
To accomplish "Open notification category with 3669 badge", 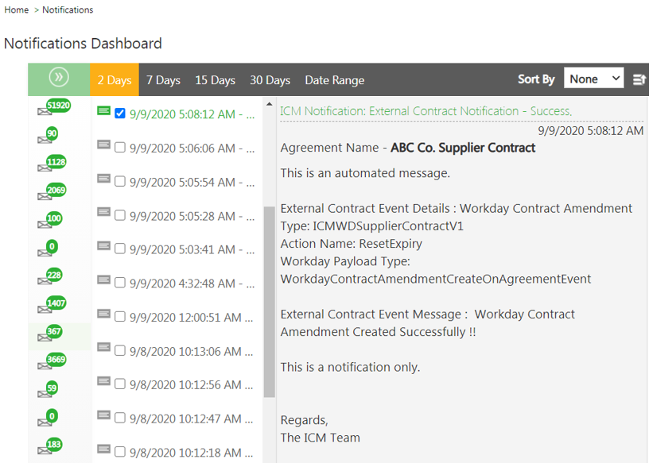I will pos(52,361).
